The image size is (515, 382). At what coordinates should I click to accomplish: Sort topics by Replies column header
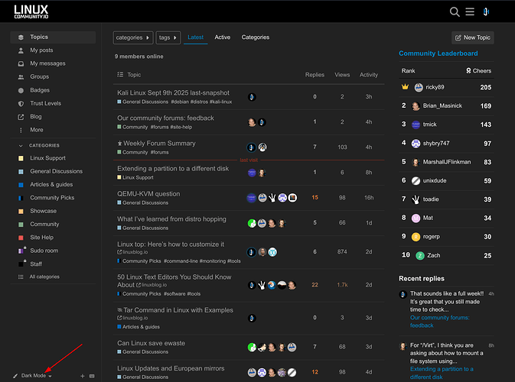click(x=315, y=75)
